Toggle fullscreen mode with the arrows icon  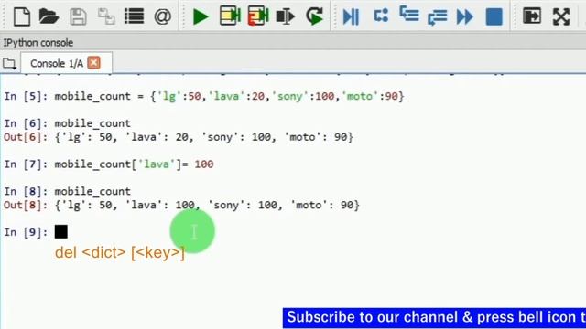point(561,16)
